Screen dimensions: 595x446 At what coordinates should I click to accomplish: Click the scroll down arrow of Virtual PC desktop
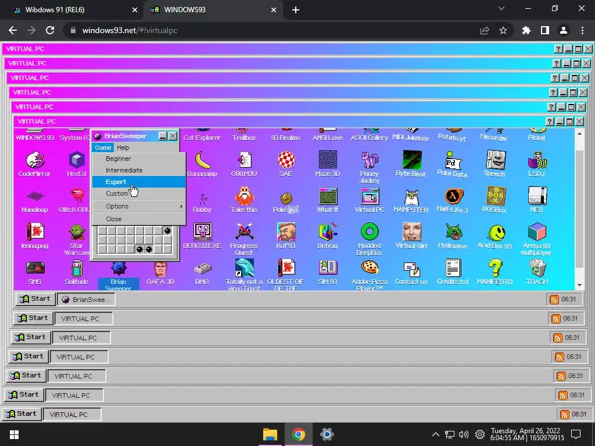[579, 285]
